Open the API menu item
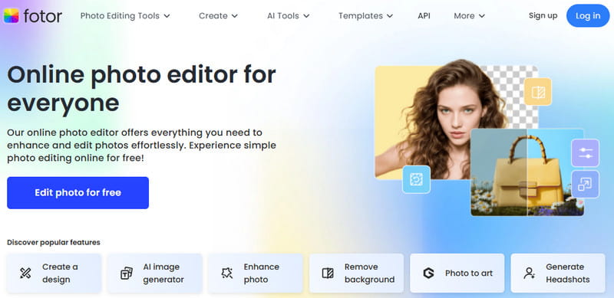614x298 pixels. tap(424, 15)
